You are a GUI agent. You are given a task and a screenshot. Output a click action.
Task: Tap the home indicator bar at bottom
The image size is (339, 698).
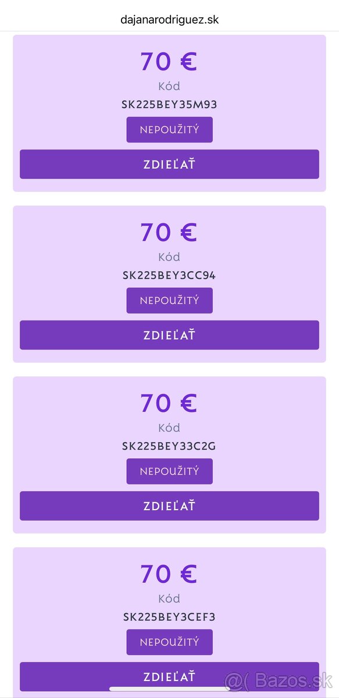click(x=169, y=689)
